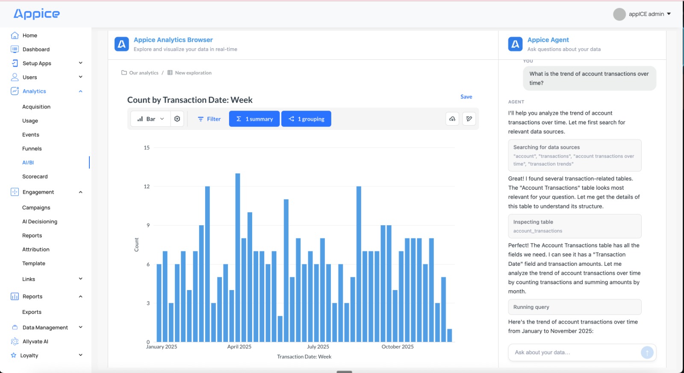Open the Template page

pyautogui.click(x=34, y=264)
